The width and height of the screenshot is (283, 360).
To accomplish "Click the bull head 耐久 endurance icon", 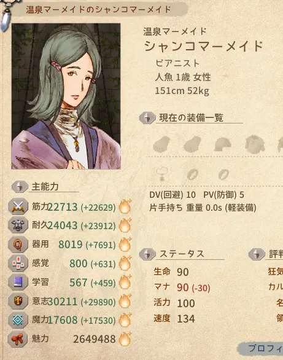I will tap(18, 225).
